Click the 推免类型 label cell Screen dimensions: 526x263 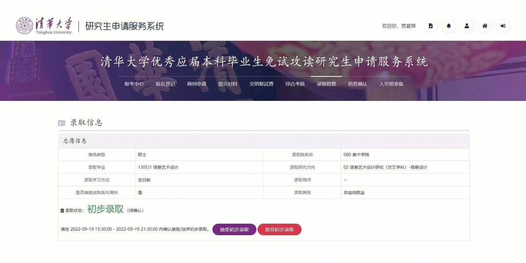96,155
